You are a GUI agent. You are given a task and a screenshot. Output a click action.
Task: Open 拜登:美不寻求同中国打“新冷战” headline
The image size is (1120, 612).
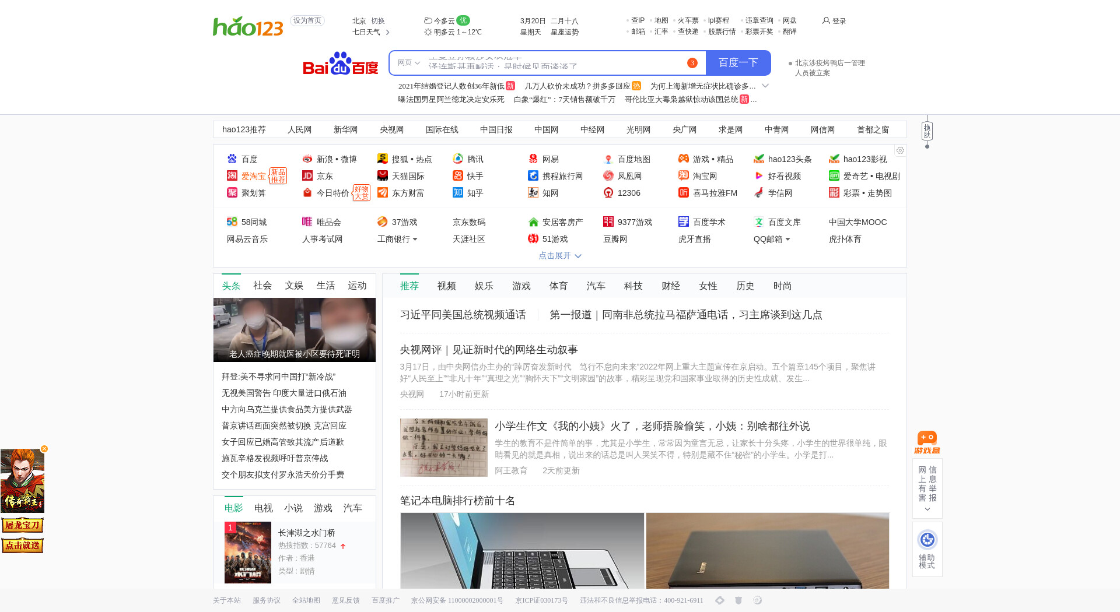[279, 377]
